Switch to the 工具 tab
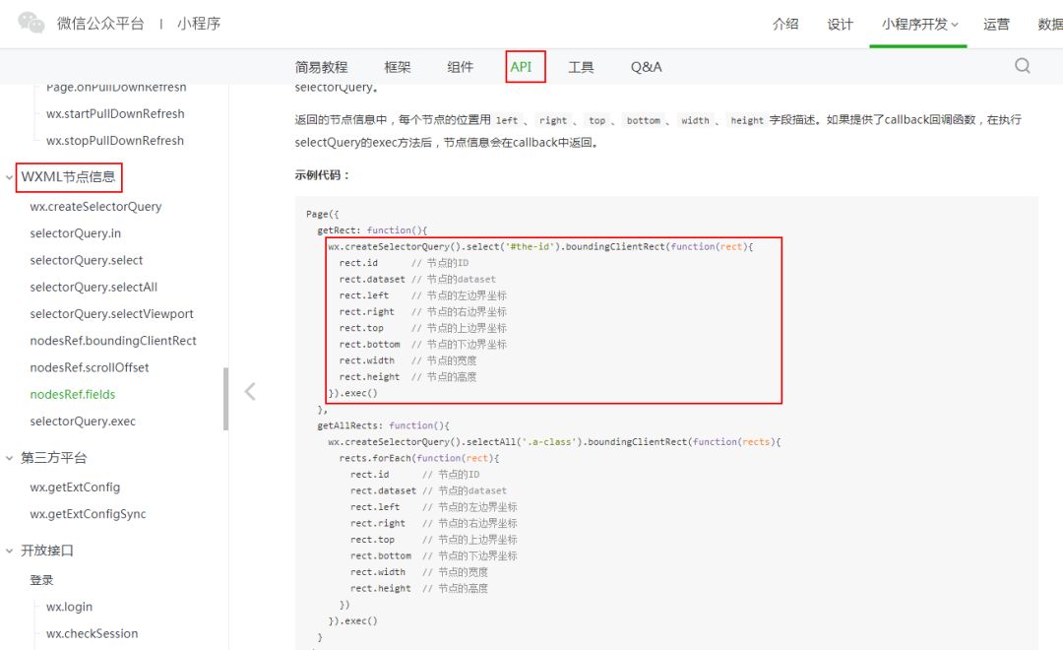 click(x=581, y=67)
